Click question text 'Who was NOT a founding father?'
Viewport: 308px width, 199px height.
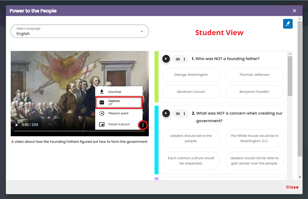click(x=227, y=59)
